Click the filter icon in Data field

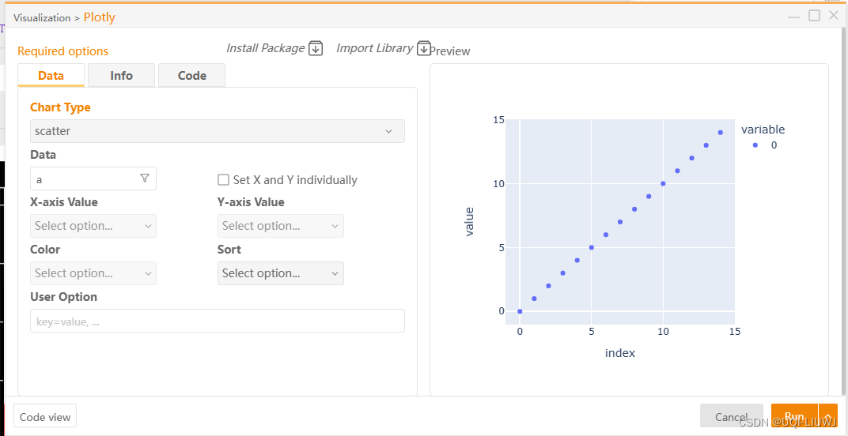coord(145,179)
